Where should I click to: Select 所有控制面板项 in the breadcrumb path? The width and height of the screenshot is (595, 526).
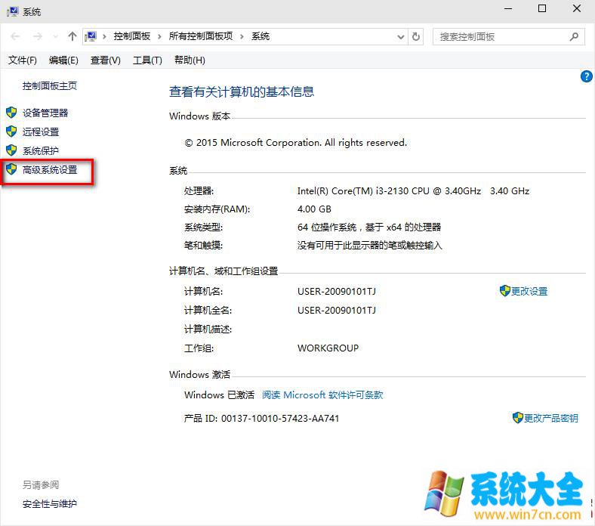pyautogui.click(x=200, y=36)
